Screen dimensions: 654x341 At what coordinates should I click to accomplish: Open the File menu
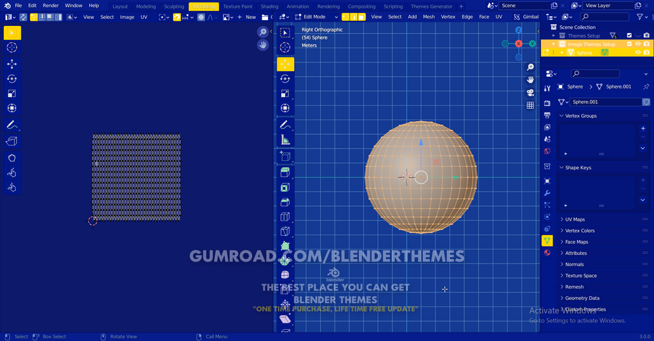click(x=18, y=5)
